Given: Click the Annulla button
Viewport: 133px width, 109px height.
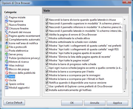Looking at the screenshot, I should (x=95, y=103).
